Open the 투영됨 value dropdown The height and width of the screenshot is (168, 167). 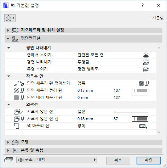pyautogui.click(x=83, y=62)
